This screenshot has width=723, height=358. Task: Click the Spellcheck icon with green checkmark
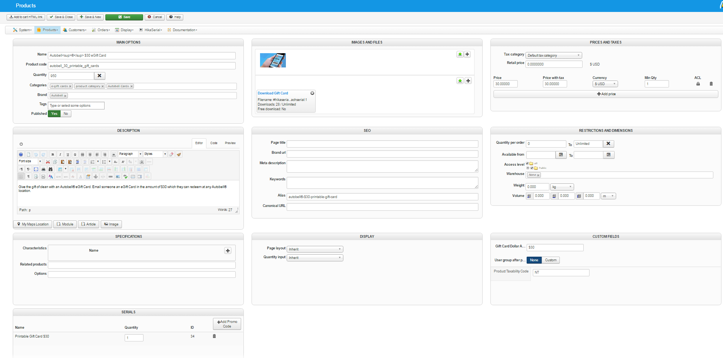point(125,176)
